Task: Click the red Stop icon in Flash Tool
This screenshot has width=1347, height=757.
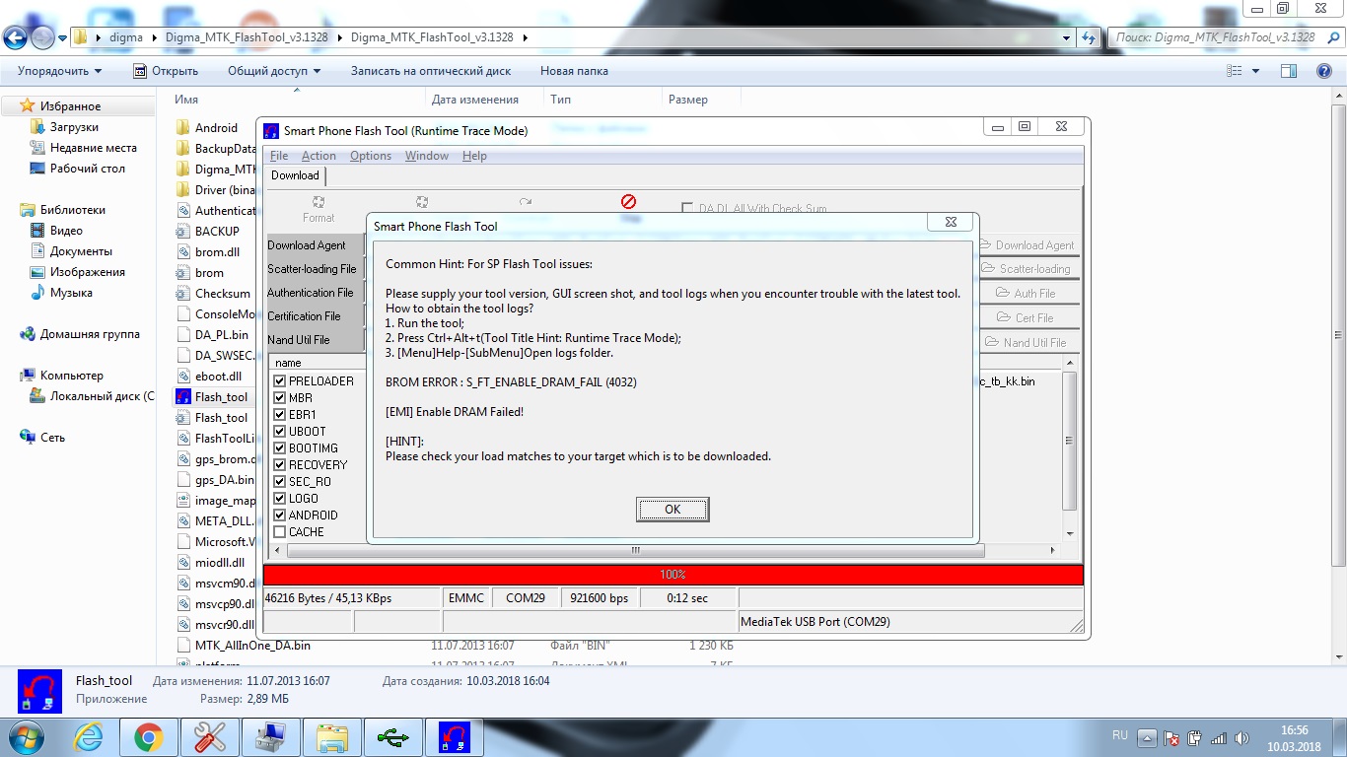Action: pyautogui.click(x=628, y=201)
